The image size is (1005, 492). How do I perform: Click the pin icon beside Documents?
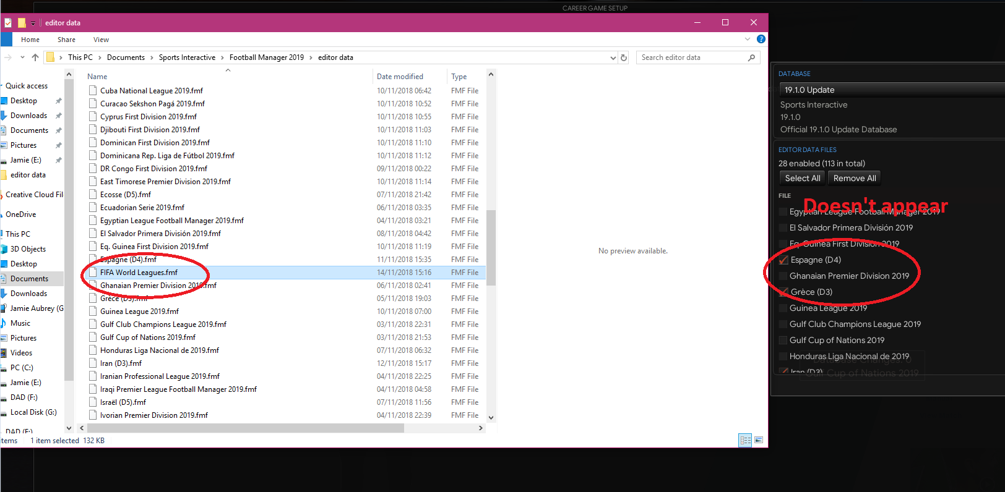[59, 130]
